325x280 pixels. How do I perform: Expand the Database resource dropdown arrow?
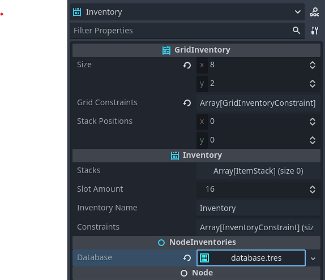click(x=313, y=259)
